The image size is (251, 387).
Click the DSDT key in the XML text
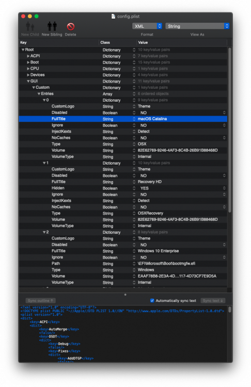[x=53, y=336]
